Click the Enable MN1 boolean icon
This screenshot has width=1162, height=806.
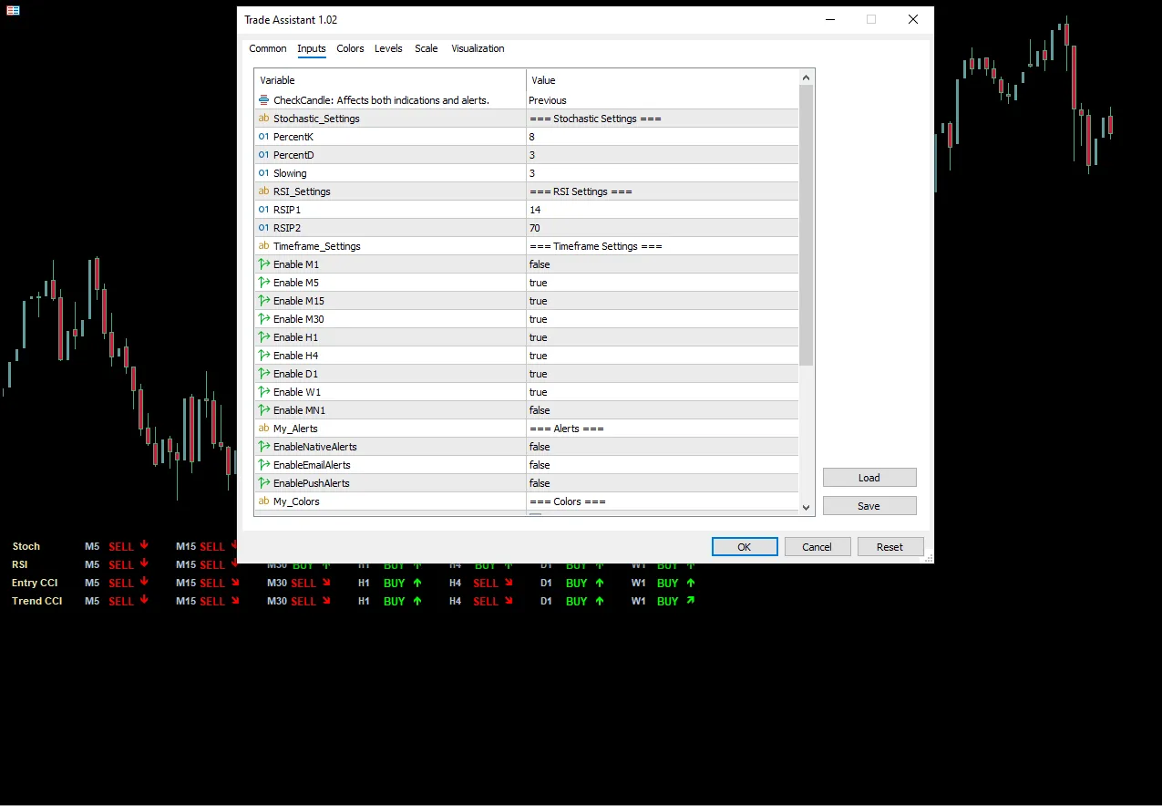(264, 410)
